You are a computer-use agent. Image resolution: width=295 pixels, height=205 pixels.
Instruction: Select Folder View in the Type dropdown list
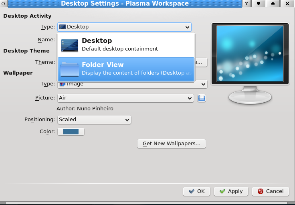(126, 69)
